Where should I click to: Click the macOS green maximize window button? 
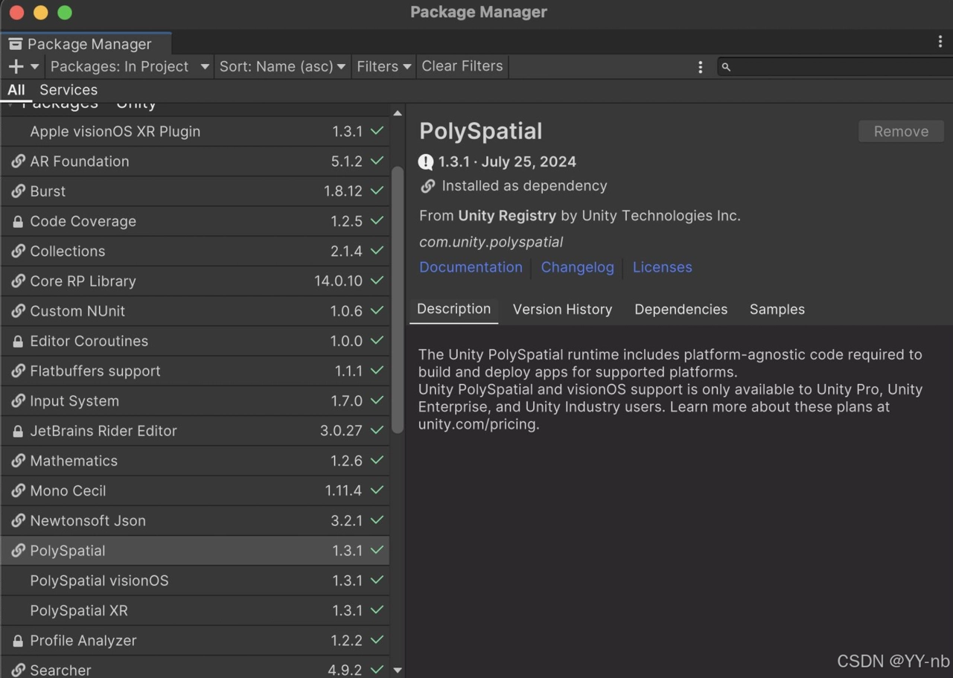click(x=65, y=13)
